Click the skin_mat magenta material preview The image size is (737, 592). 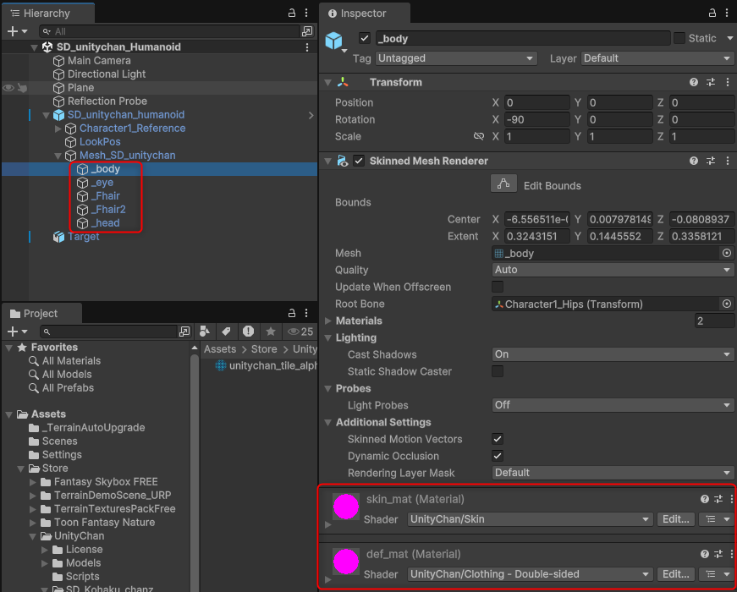click(346, 506)
